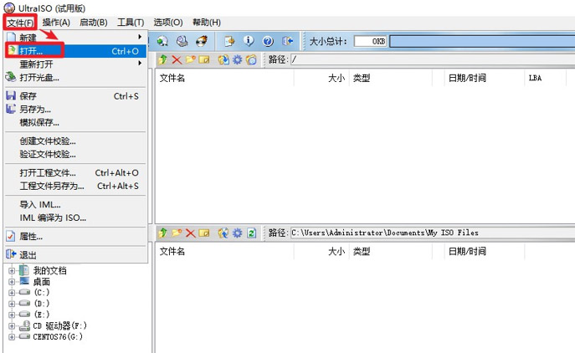Expand the 新建 submenu
The height and width of the screenshot is (353, 575).
coord(74,38)
